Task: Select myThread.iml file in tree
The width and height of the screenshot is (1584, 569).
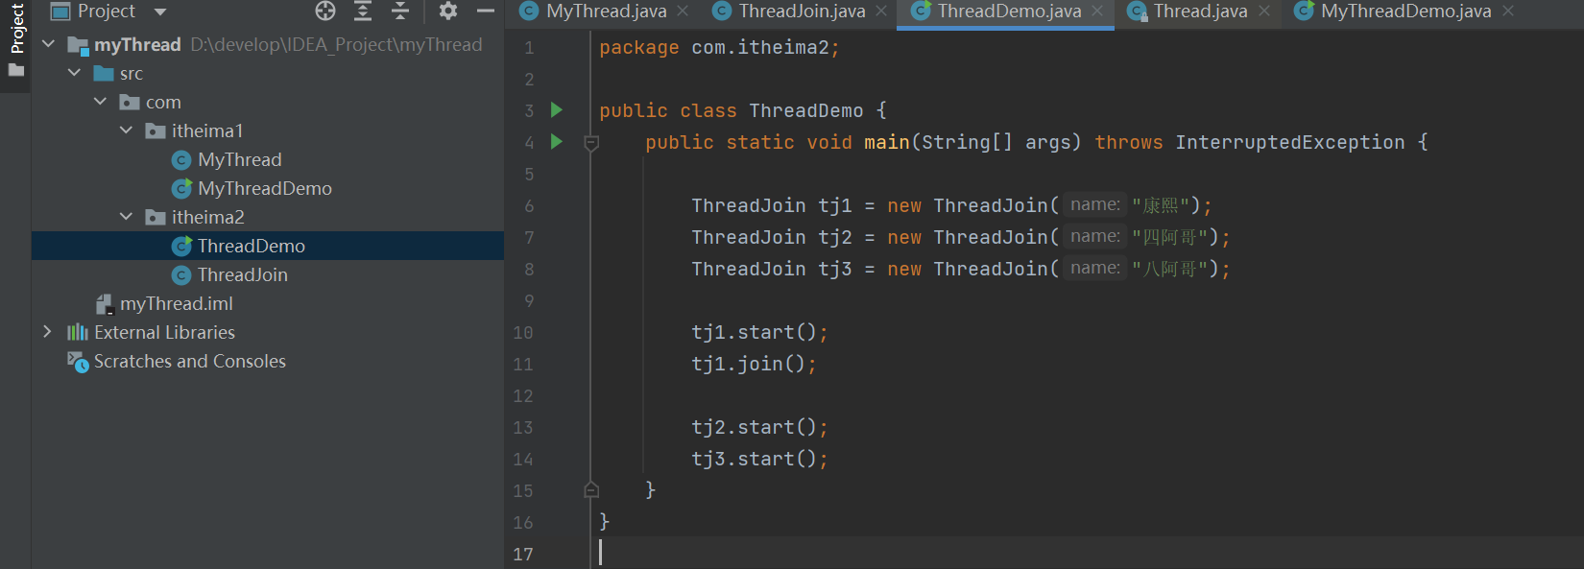Action: (x=177, y=303)
